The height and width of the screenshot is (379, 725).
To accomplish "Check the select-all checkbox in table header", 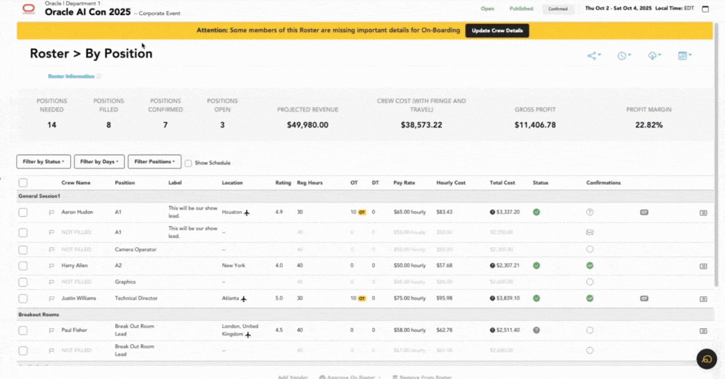I will coord(23,183).
